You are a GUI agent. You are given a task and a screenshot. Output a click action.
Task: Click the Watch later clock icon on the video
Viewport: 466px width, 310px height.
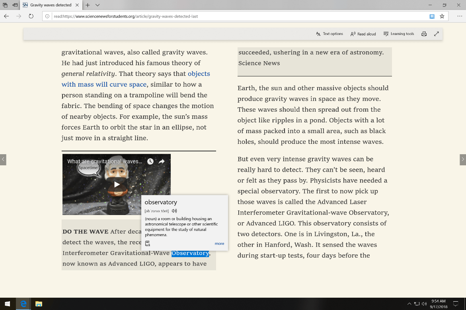(x=150, y=161)
